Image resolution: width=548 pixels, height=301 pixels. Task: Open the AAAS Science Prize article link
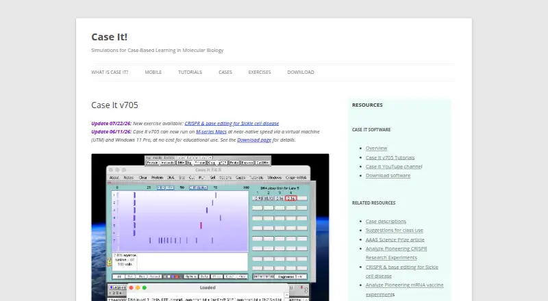click(x=395, y=240)
